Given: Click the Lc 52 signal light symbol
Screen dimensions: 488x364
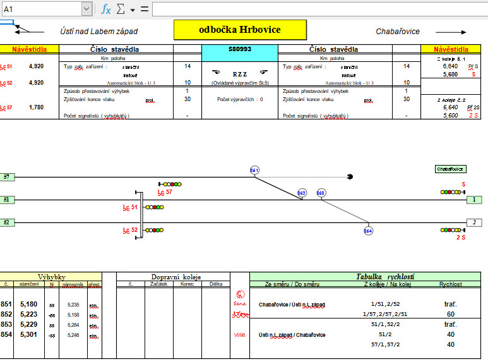Looking at the screenshot, I should pos(155,230).
